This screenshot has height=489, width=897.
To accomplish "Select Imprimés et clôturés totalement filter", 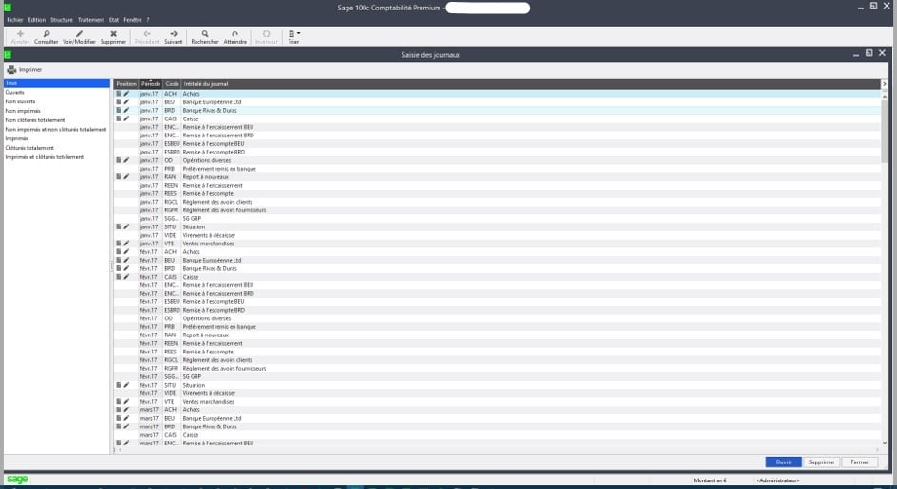I will coord(44,156).
